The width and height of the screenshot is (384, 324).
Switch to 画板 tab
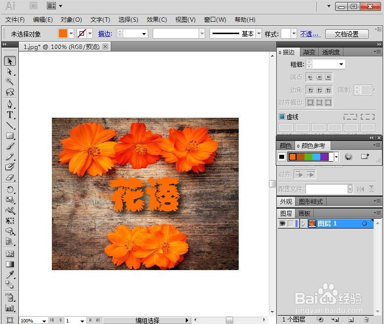pyautogui.click(x=304, y=213)
